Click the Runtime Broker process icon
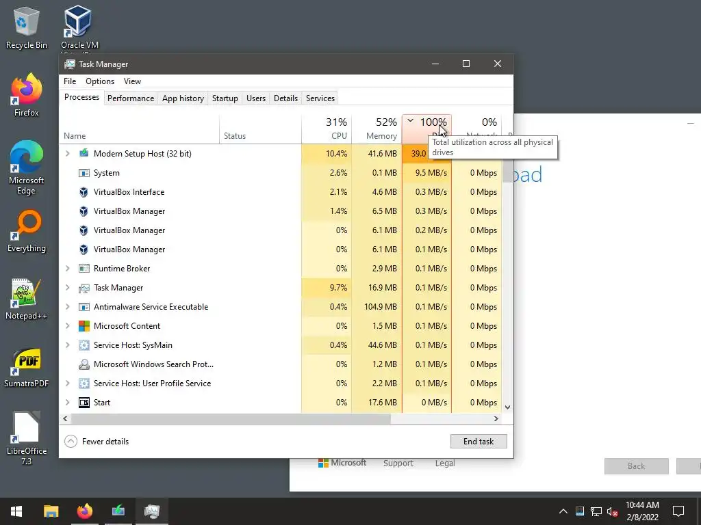The width and height of the screenshot is (701, 525). (84, 268)
